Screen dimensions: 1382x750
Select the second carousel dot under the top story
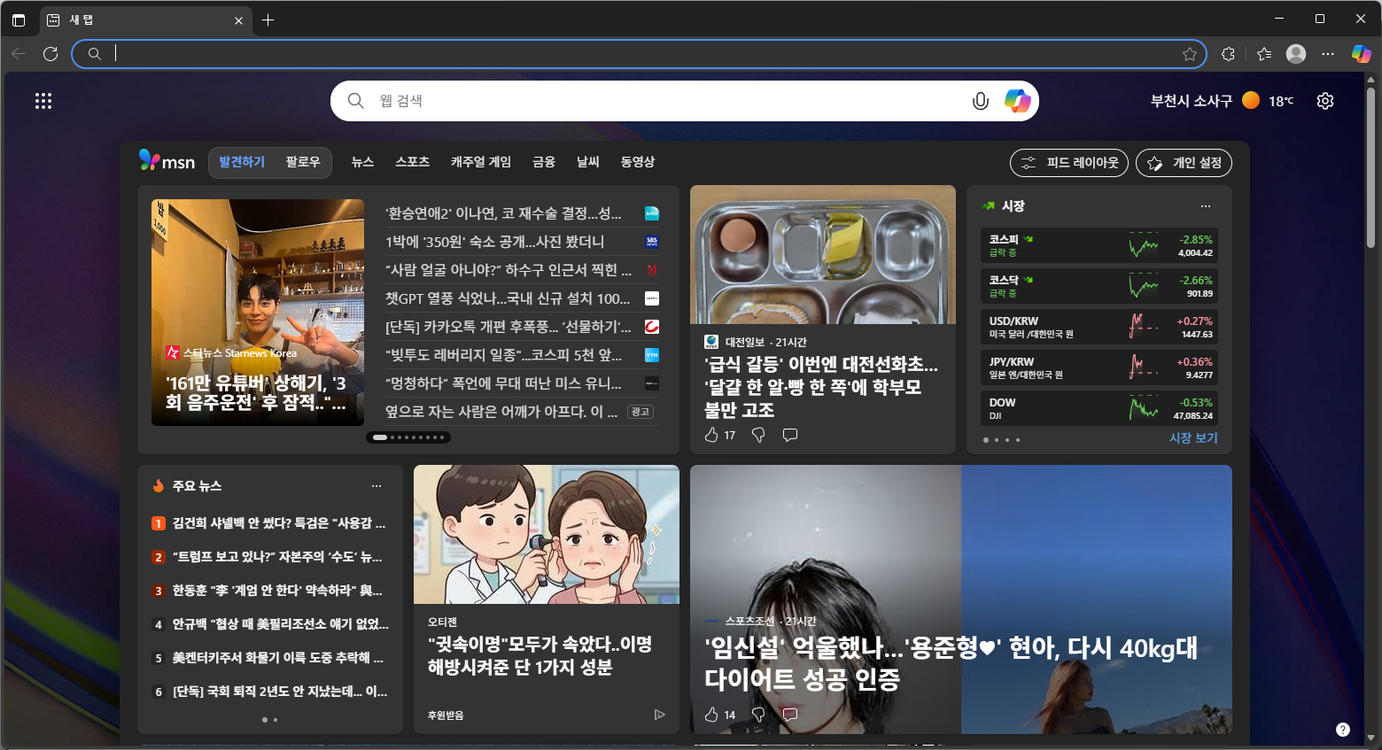(x=392, y=437)
